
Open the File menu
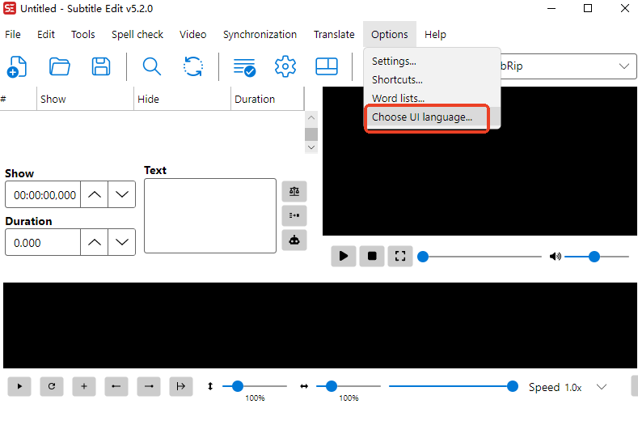[x=13, y=34]
